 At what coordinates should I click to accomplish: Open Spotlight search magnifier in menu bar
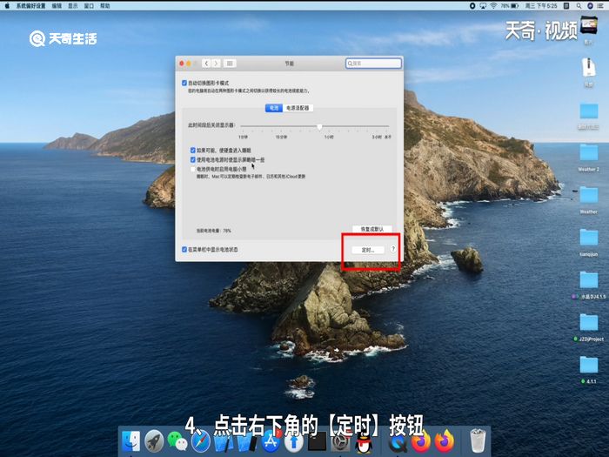click(579, 5)
